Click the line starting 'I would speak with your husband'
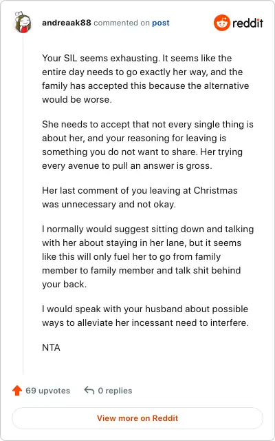Screen dimensions: 275x441 click(x=145, y=309)
